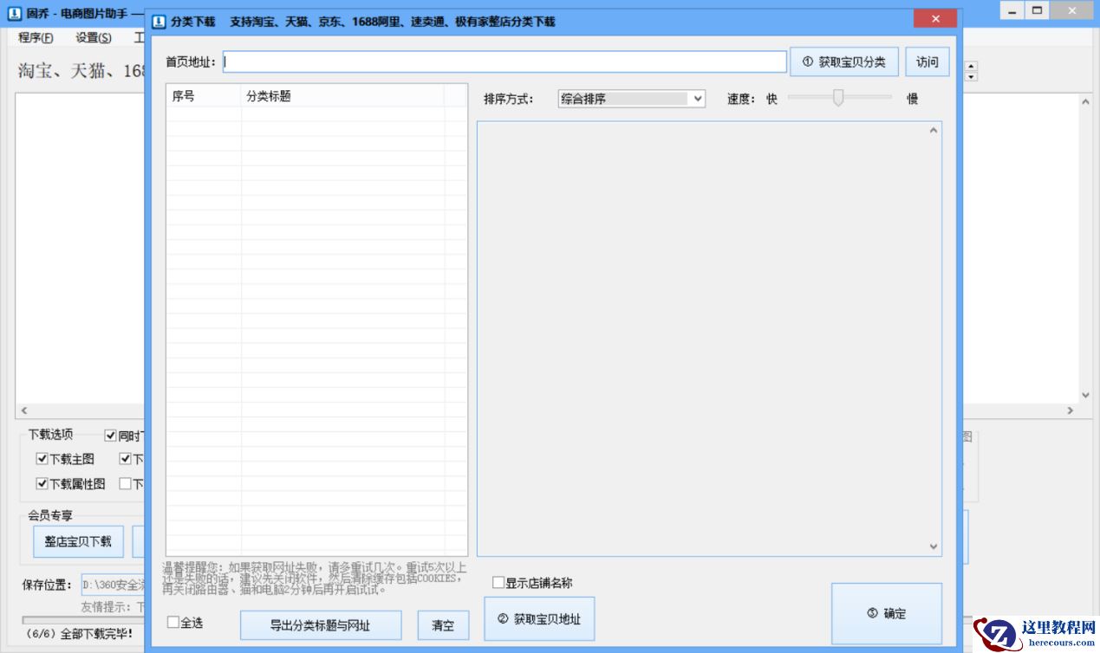This screenshot has height=653, width=1100.
Task: Click the 分类标题 column header
Action: [x=343, y=96]
